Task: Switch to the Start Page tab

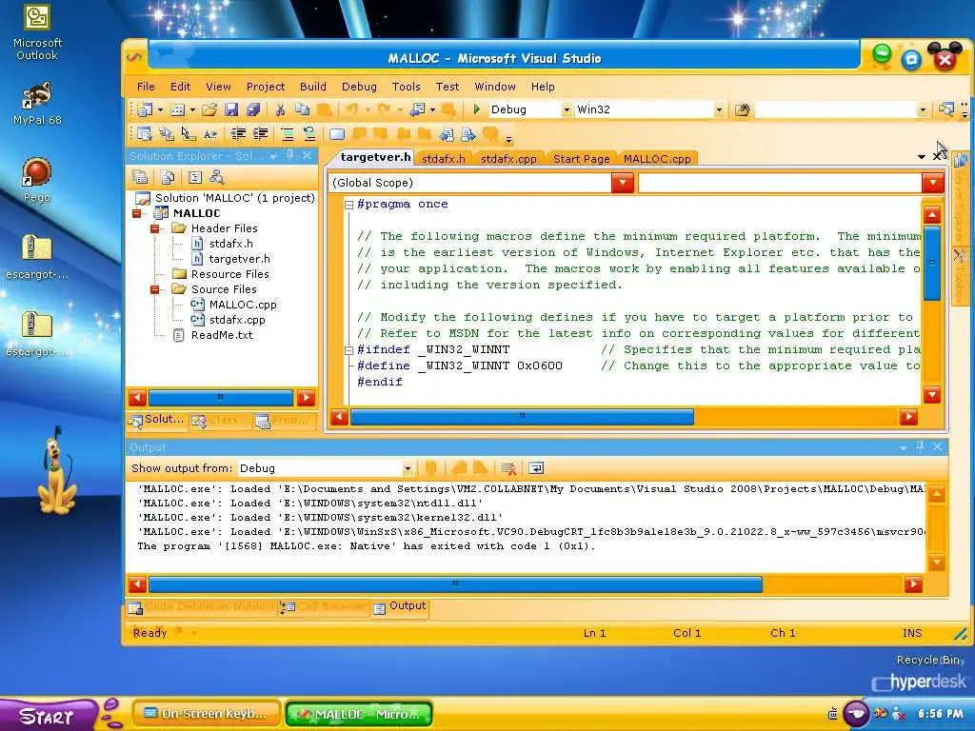Action: 582,159
